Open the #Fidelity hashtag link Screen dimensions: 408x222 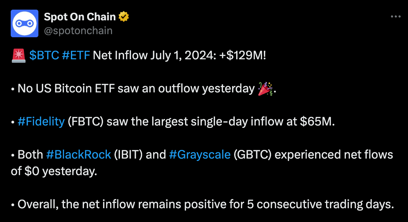tap(41, 121)
